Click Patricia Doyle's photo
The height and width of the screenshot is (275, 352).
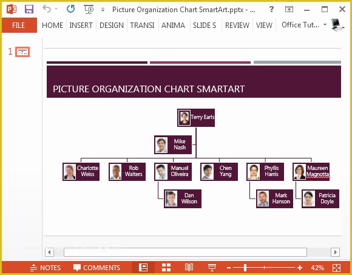[309, 199]
